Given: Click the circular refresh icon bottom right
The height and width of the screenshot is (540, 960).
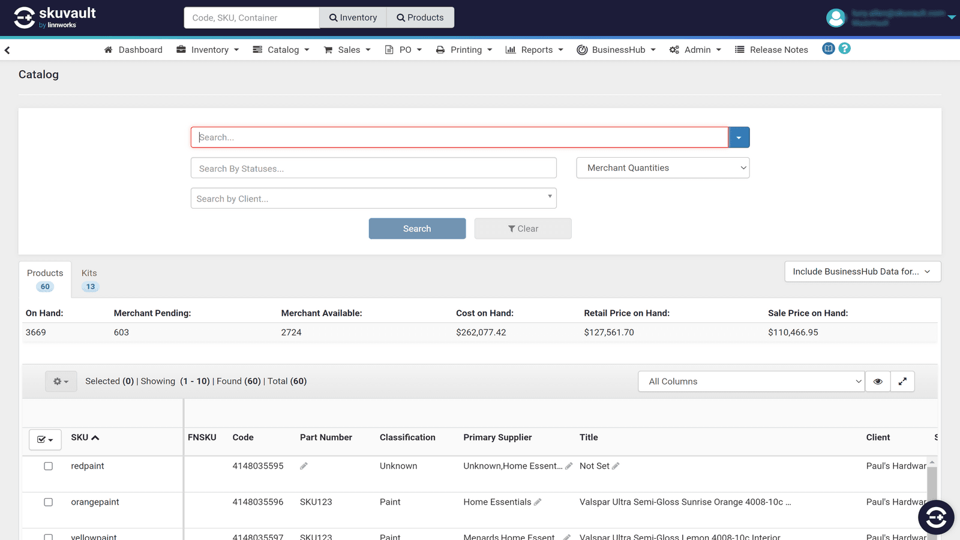Looking at the screenshot, I should tap(935, 517).
